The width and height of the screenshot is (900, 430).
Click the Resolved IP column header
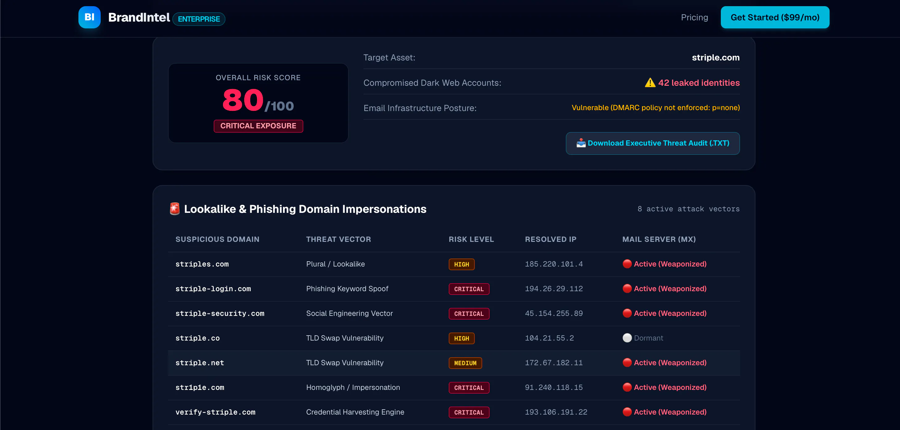click(x=551, y=239)
